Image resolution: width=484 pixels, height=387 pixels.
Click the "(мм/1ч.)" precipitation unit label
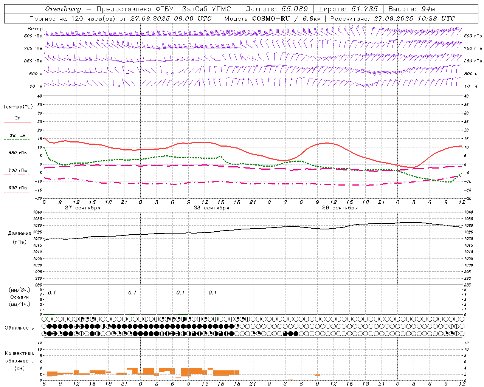pos(20,304)
